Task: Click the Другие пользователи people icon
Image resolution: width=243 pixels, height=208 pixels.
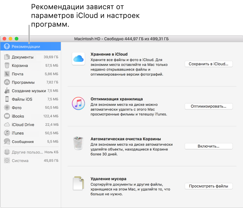Action: pyautogui.click(x=7, y=152)
